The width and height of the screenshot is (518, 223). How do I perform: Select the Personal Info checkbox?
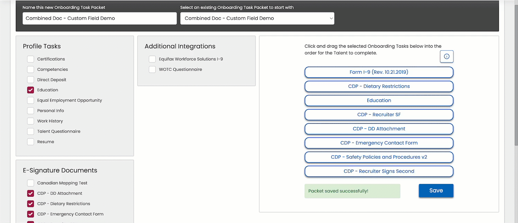(31, 111)
